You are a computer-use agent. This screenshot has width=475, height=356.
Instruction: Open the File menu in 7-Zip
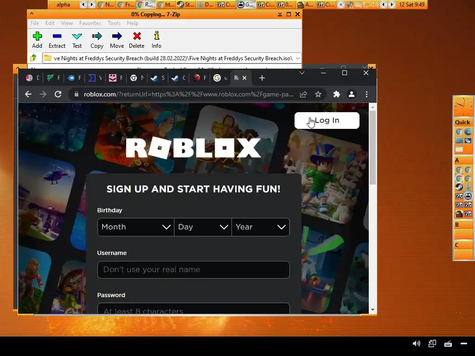point(34,23)
